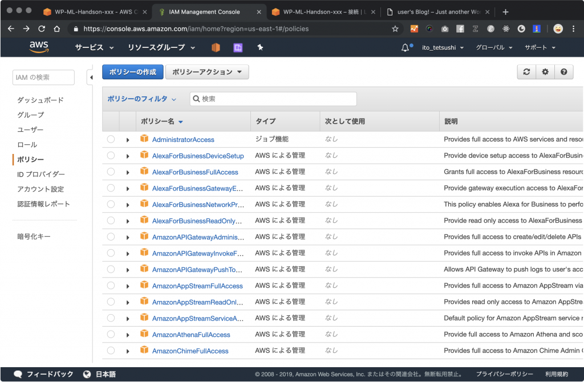Click the pin shortcut icon in AWS navbar
The image size is (584, 382).
click(x=260, y=47)
